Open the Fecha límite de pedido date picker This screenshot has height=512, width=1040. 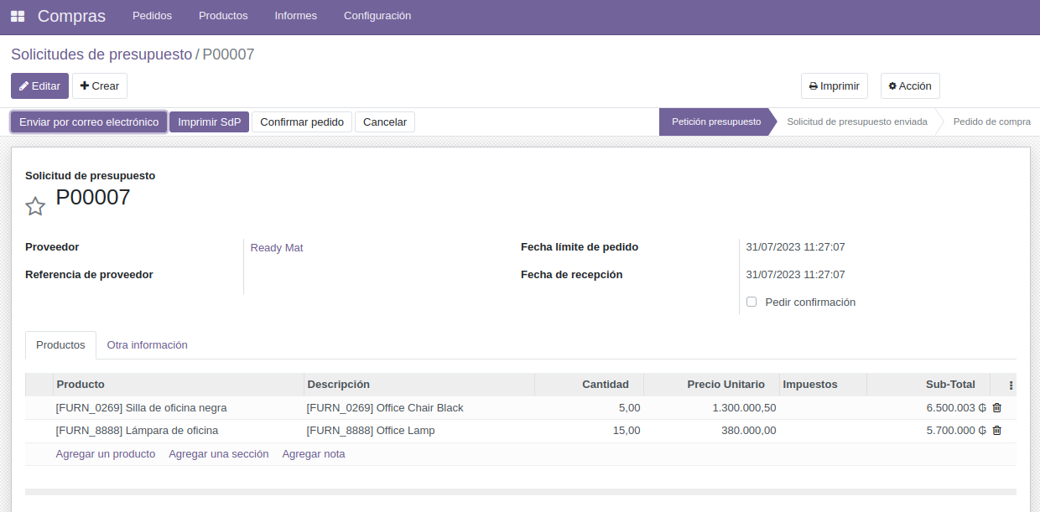click(793, 246)
